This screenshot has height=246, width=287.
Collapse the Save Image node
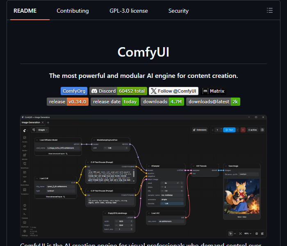(x=226, y=166)
